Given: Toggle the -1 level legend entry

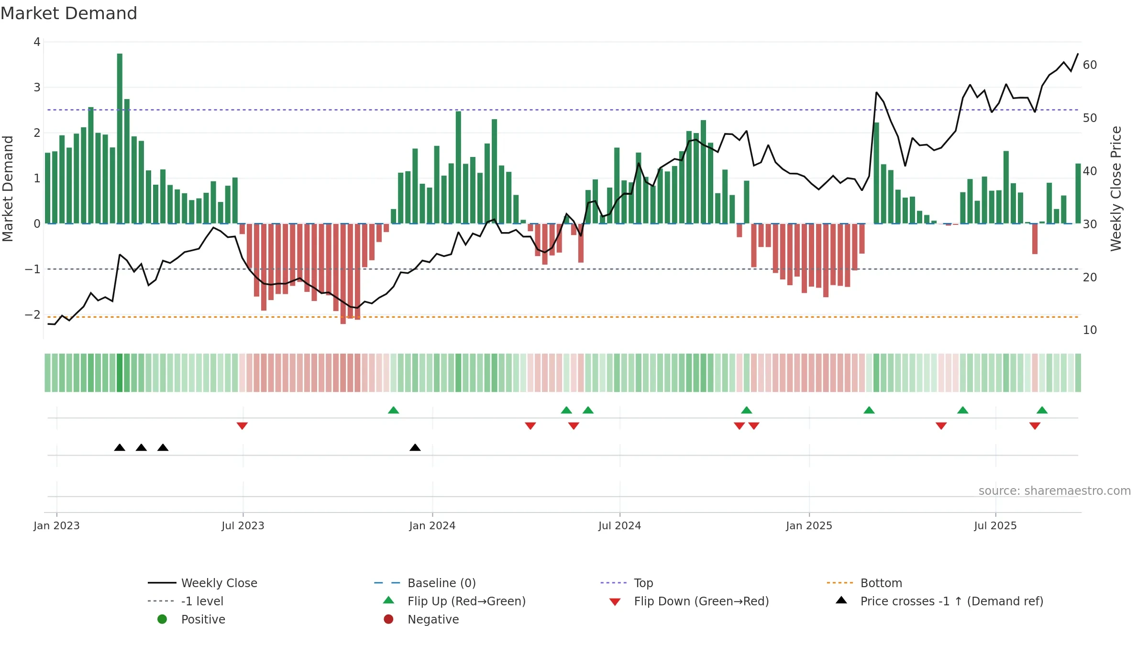Looking at the screenshot, I should (x=186, y=601).
